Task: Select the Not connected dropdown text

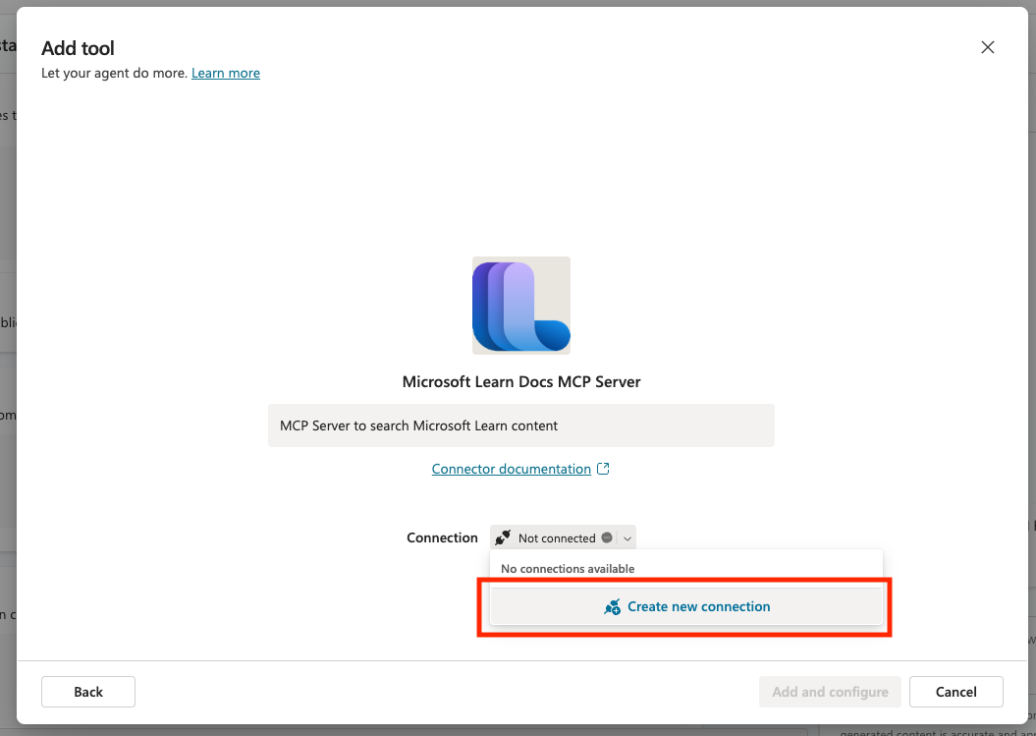Action: (557, 538)
